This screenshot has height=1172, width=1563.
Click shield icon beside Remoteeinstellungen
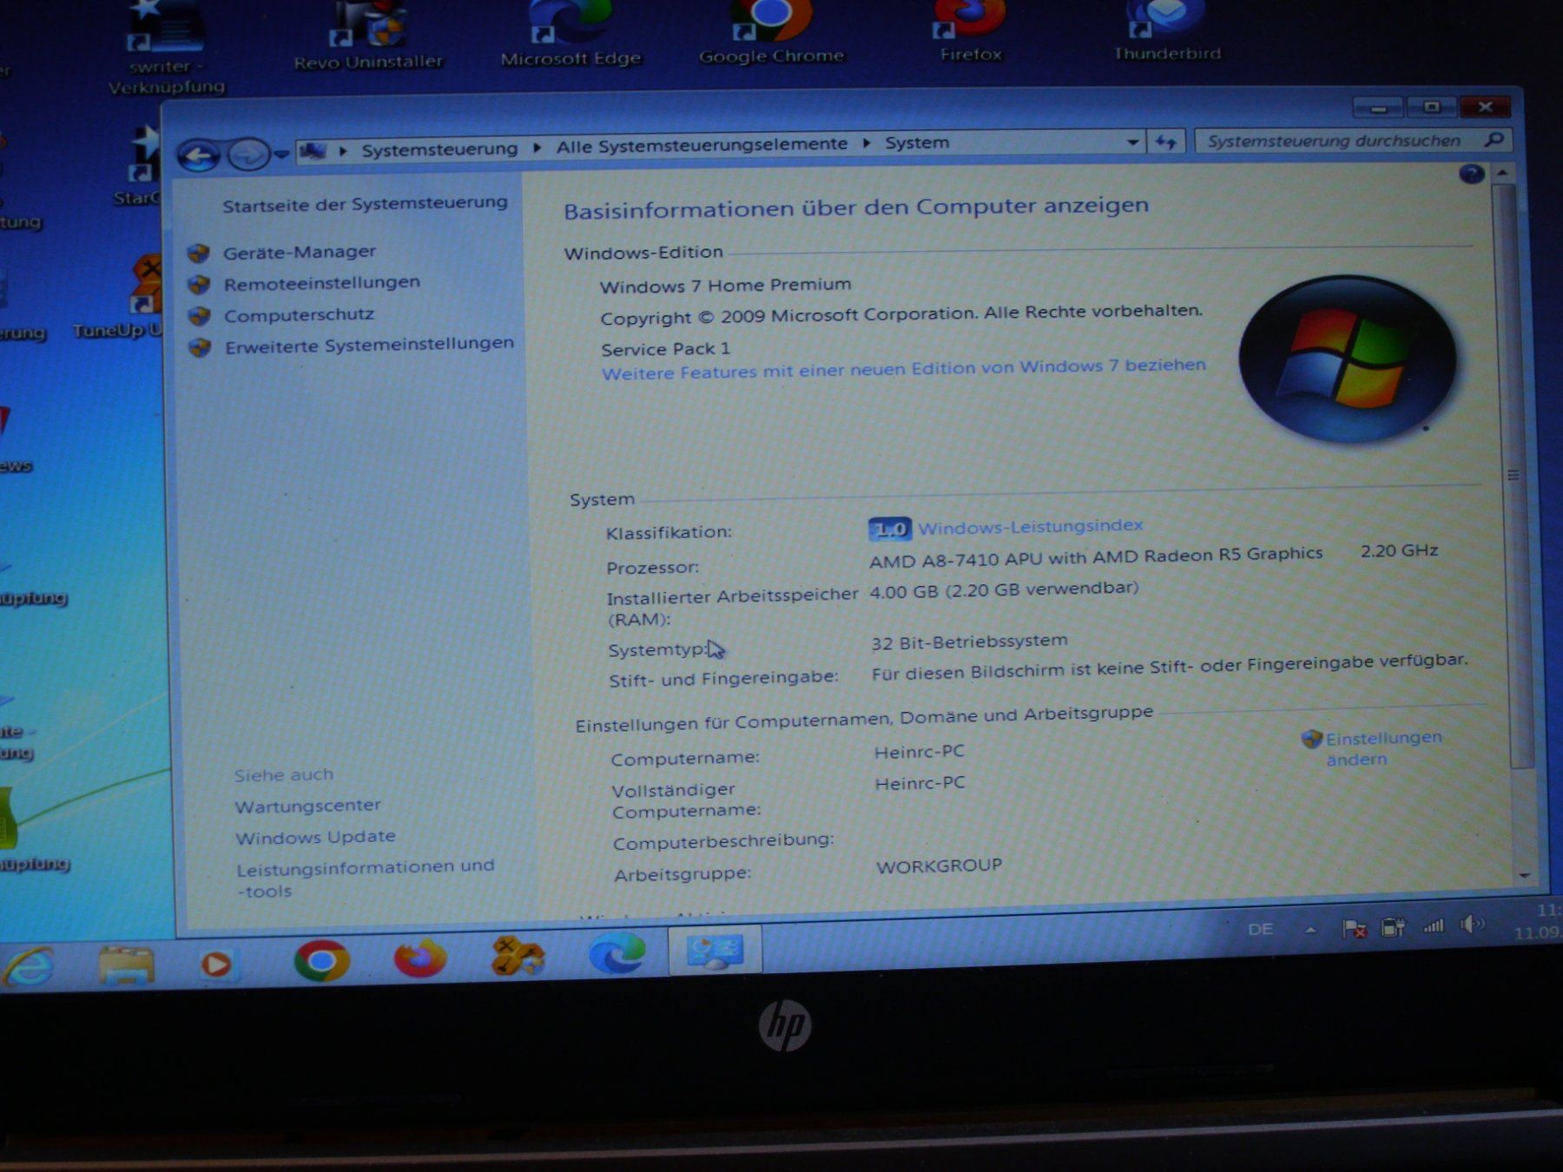(x=199, y=285)
